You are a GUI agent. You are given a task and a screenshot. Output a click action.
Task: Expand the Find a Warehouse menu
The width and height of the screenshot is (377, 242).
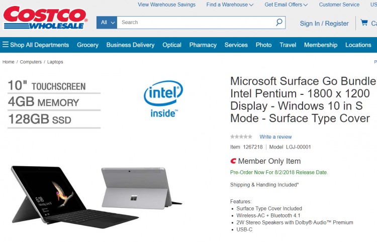coord(230,5)
